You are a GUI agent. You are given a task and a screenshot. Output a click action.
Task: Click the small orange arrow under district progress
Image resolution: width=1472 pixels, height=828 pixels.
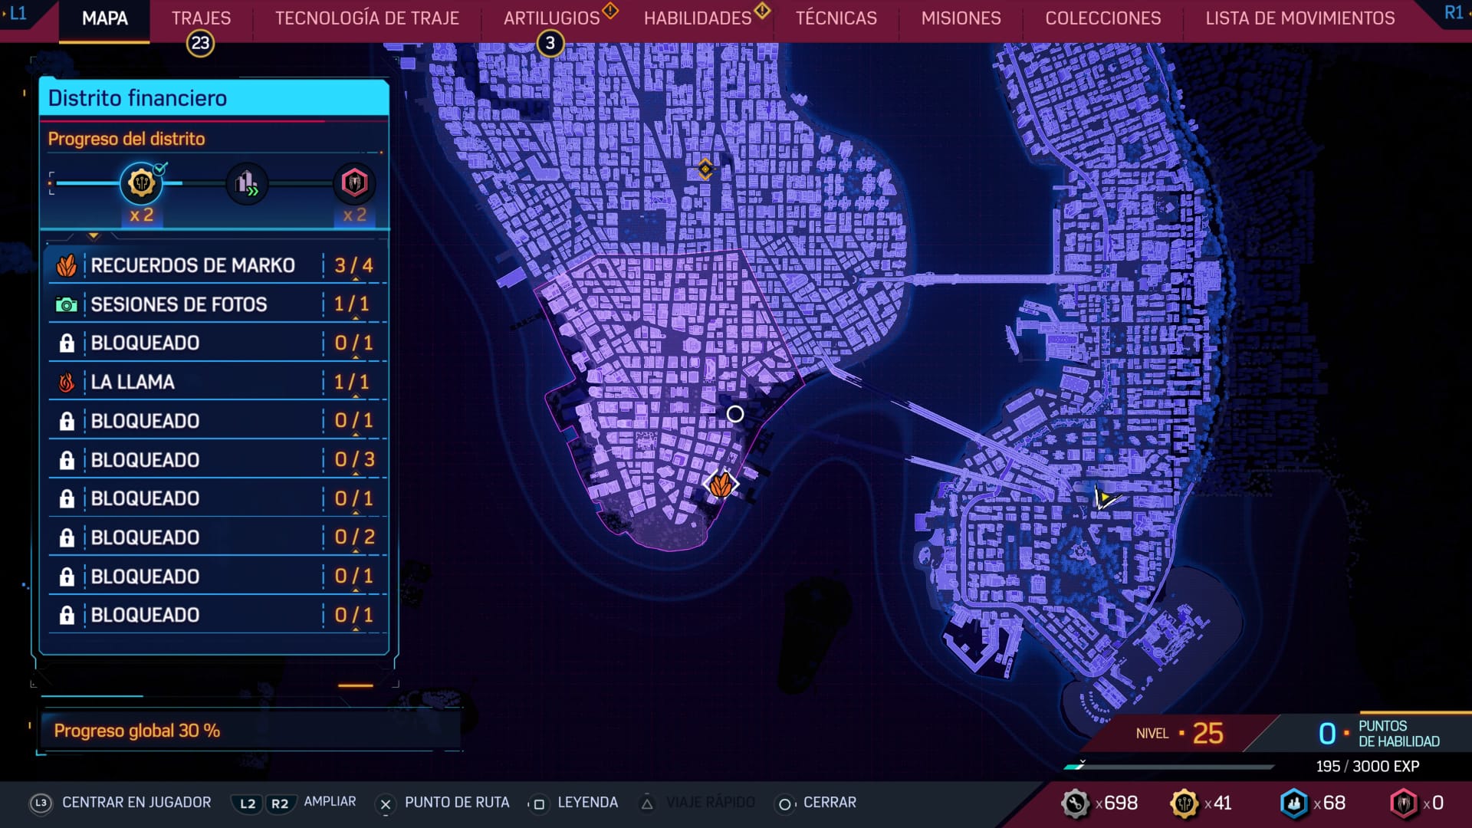(94, 236)
